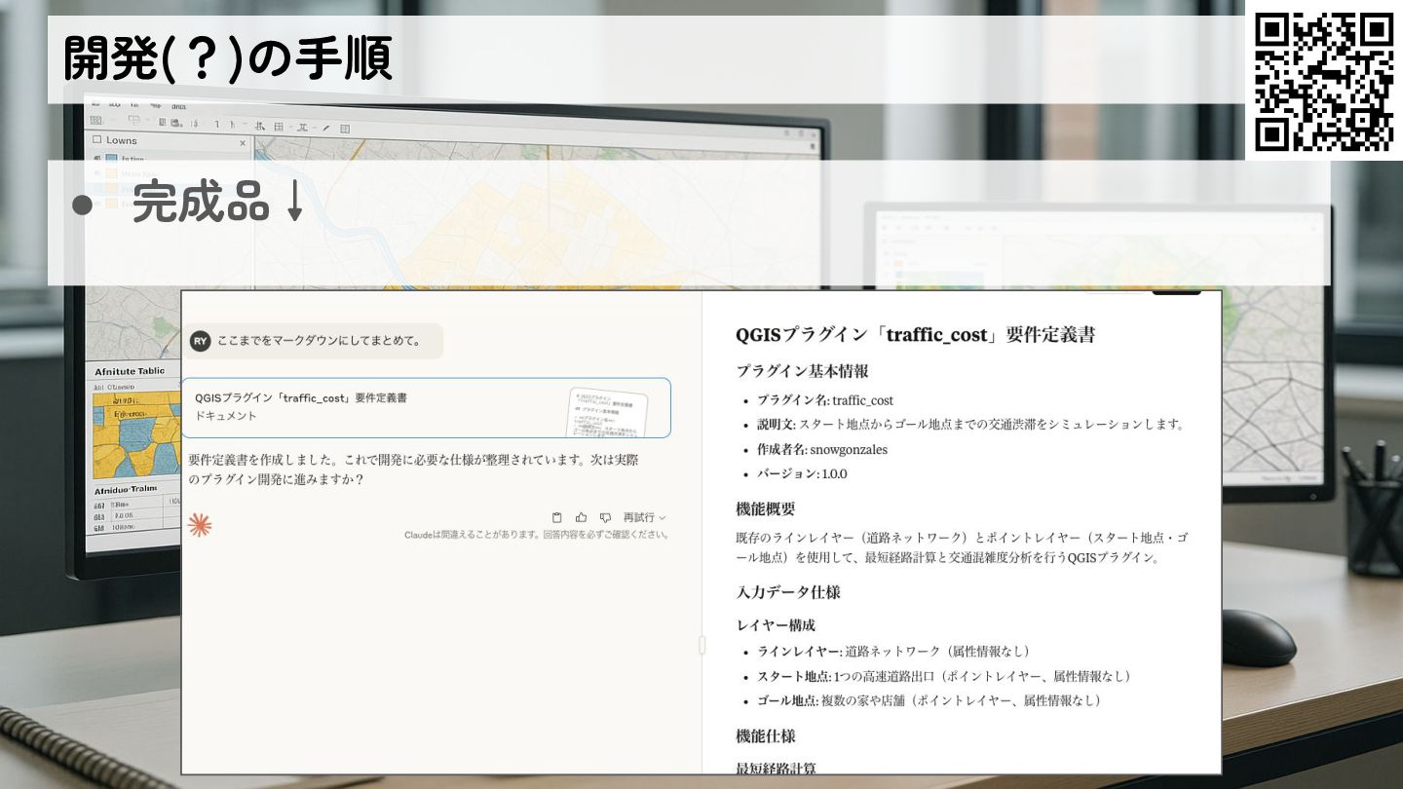Open the traffic_cost 要件定義書 document card
The height and width of the screenshot is (789, 1403).
(370, 407)
